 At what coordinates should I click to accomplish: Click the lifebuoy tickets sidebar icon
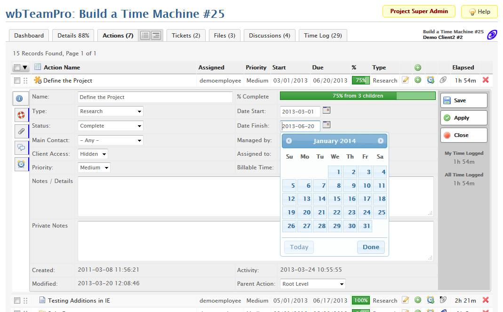click(21, 115)
